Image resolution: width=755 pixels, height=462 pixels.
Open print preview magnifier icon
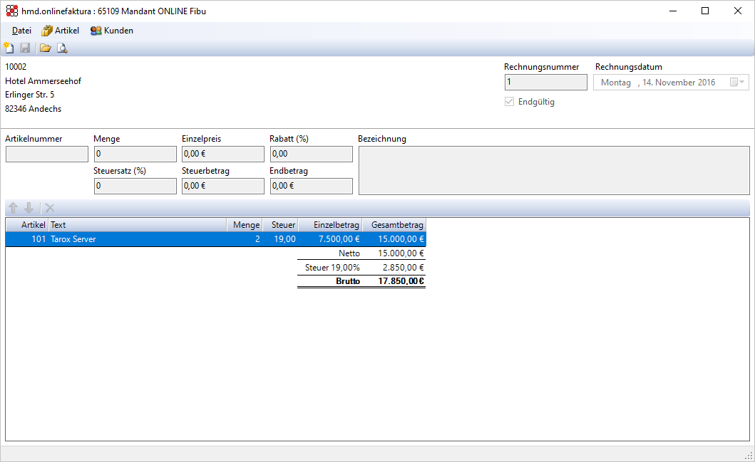pyautogui.click(x=61, y=48)
